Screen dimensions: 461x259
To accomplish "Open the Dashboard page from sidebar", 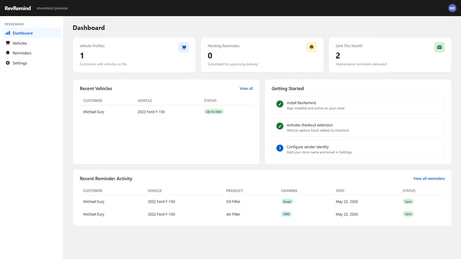I will pos(32,33).
